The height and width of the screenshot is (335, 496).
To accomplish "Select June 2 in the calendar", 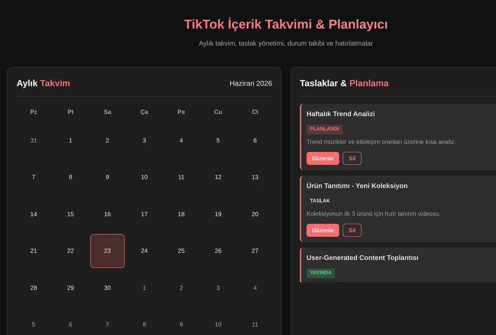I will tap(107, 140).
